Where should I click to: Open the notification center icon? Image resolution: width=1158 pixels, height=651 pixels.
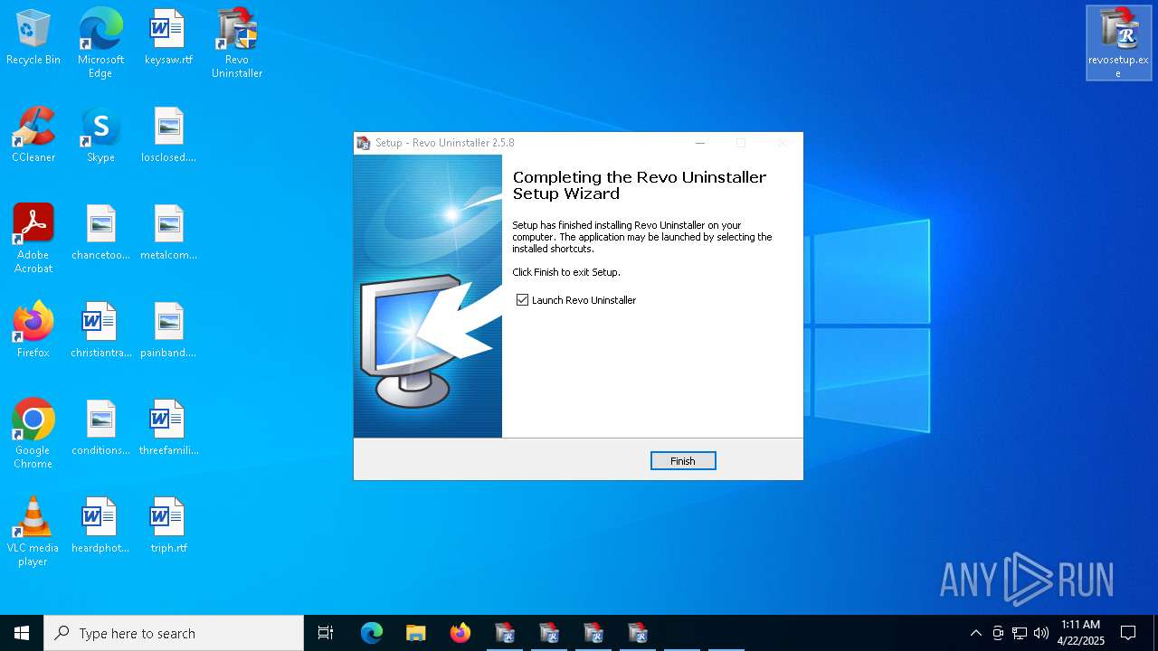pyautogui.click(x=1128, y=633)
